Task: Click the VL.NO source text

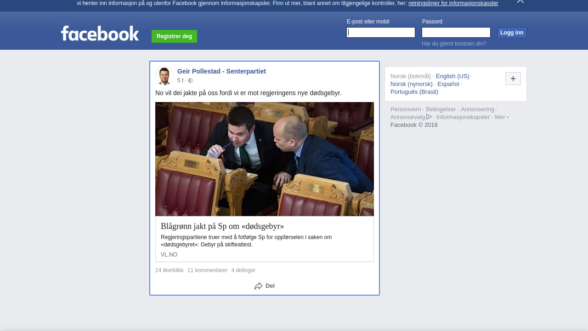Action: pos(169,255)
